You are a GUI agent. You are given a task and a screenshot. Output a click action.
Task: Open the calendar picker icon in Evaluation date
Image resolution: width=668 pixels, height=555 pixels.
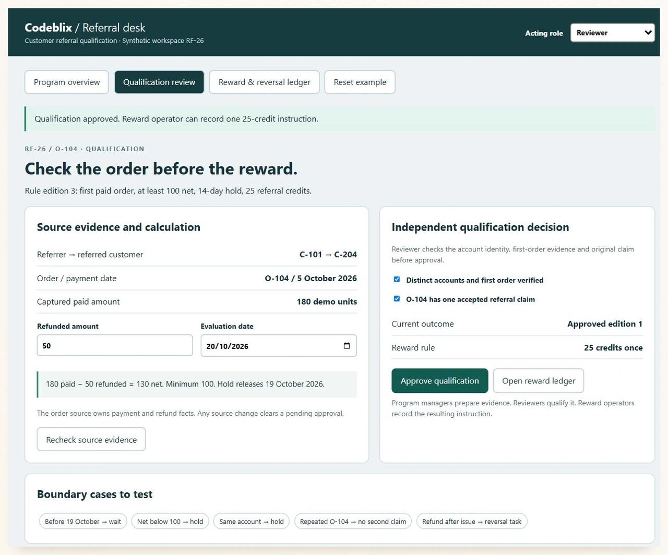click(347, 346)
